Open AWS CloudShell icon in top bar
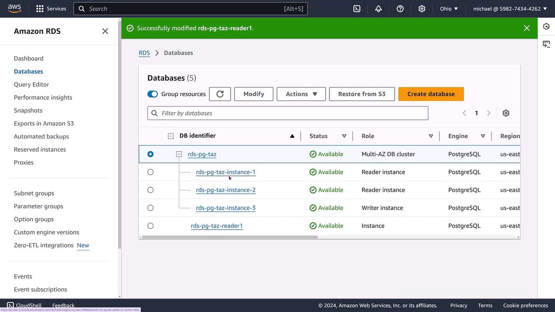The width and height of the screenshot is (555, 312). click(357, 9)
